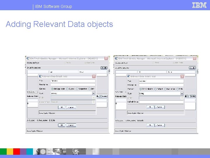Click Delete button in left screenshot's Relevant Data section
This screenshot has width=210, height=158.
coord(104,96)
